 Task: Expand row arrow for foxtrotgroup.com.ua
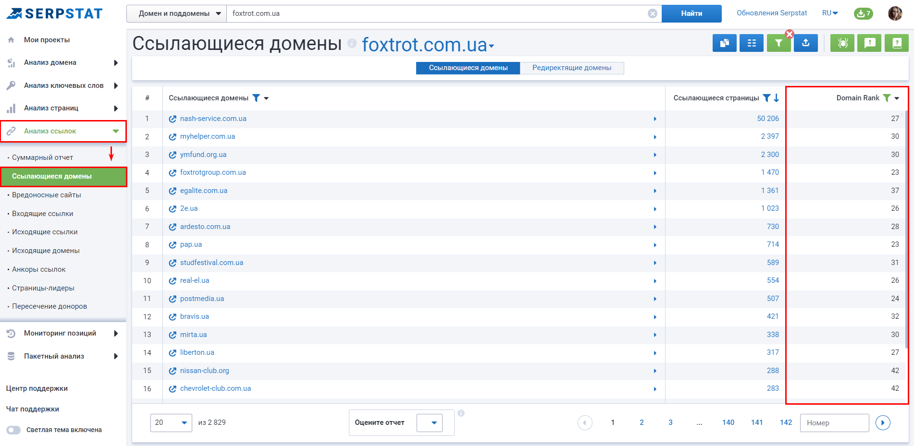coord(655,173)
